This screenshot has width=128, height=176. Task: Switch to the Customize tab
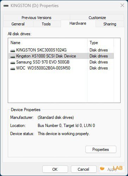pos(97,18)
